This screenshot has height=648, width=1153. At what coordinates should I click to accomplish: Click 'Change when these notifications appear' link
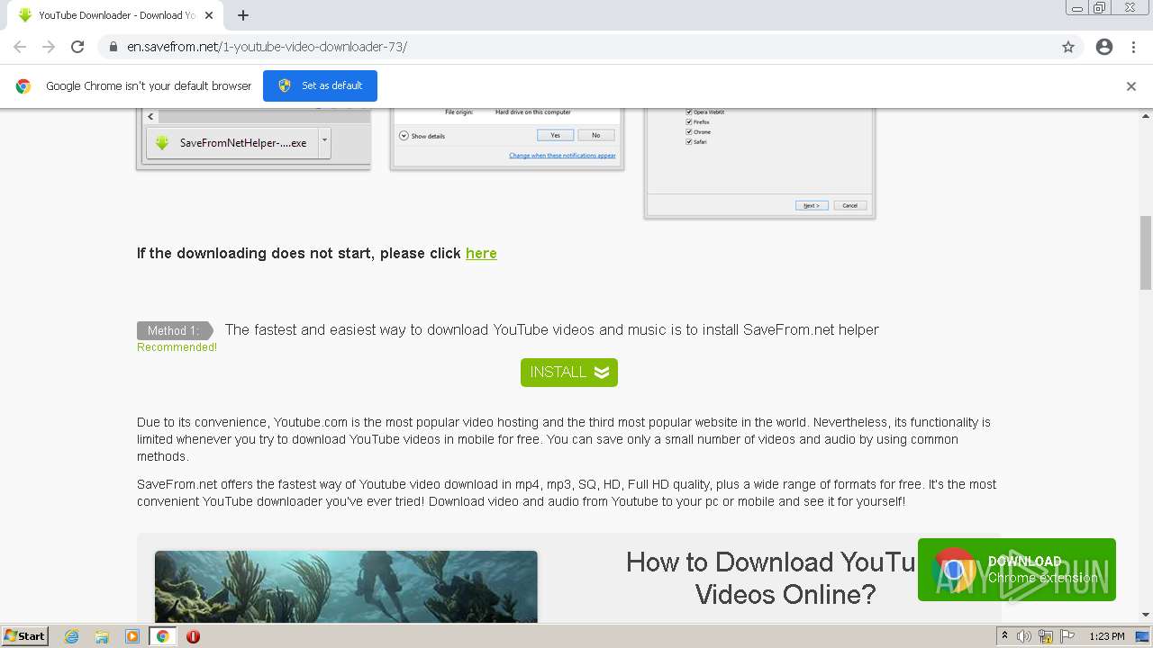click(562, 156)
